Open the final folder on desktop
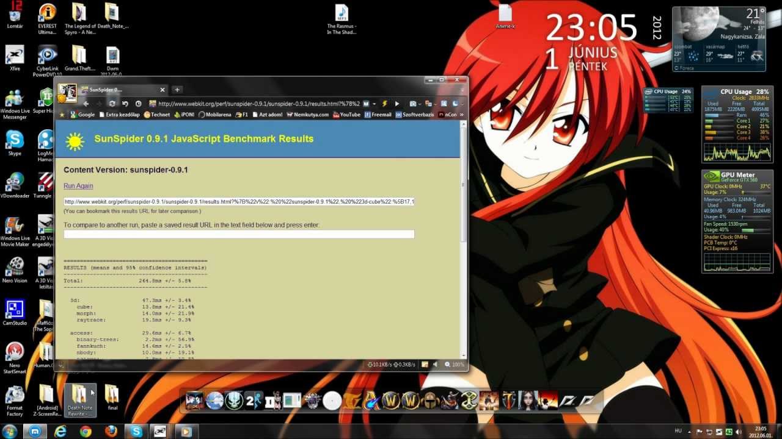Image resolution: width=782 pixels, height=439 pixels. tap(112, 398)
